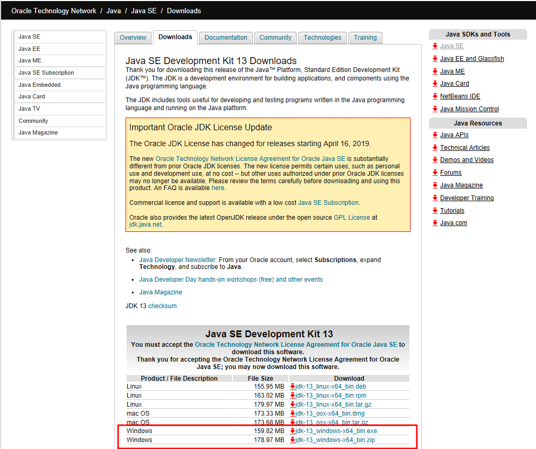Click the red arrow icon next to Java Mission Control
The width and height of the screenshot is (536, 449).
click(435, 109)
